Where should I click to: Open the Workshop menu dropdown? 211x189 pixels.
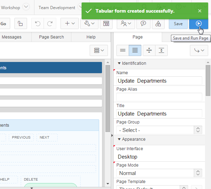pyautogui.click(x=26, y=7)
